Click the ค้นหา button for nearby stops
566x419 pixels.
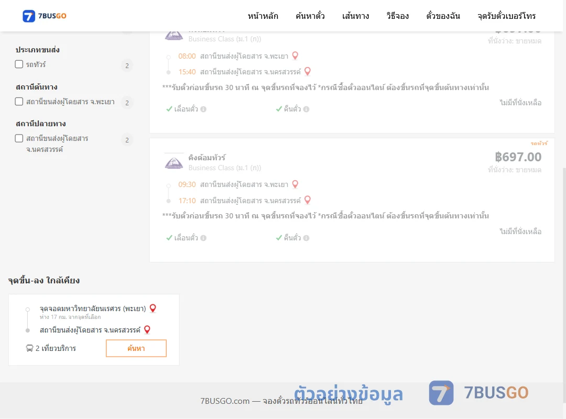coord(136,348)
